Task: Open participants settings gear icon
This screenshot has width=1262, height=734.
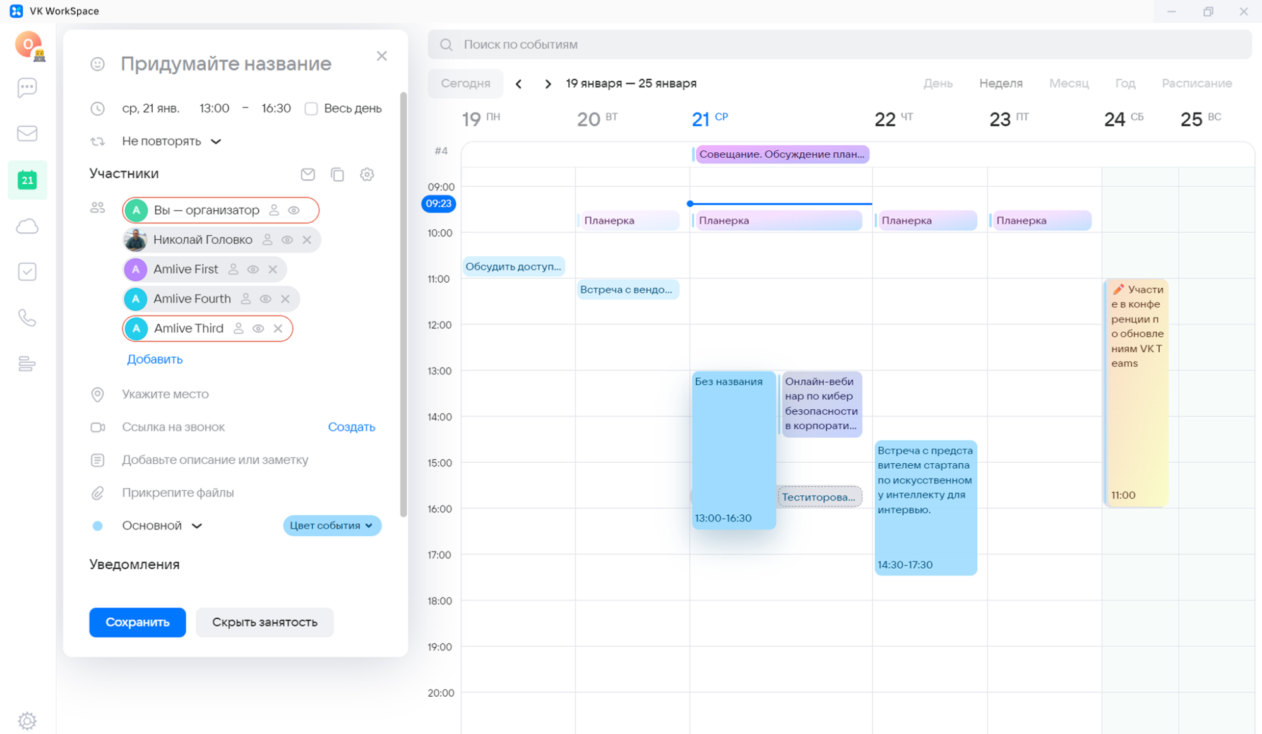Action: point(367,174)
